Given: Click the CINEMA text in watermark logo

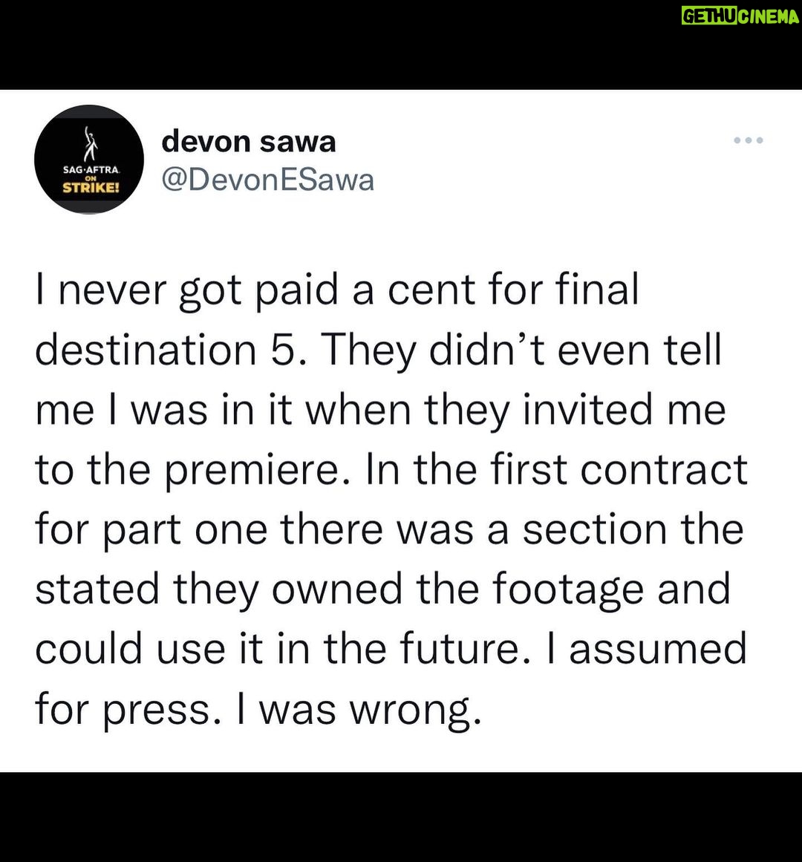Looking at the screenshot, I should click(x=768, y=16).
